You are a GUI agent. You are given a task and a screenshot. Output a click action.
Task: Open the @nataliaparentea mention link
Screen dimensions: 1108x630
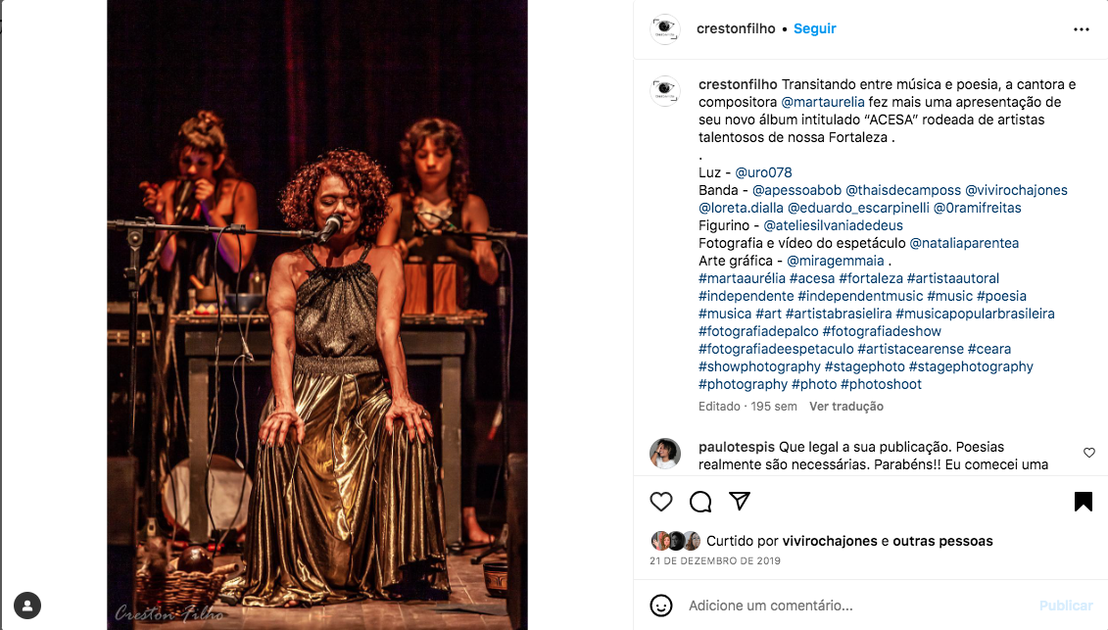(x=964, y=243)
